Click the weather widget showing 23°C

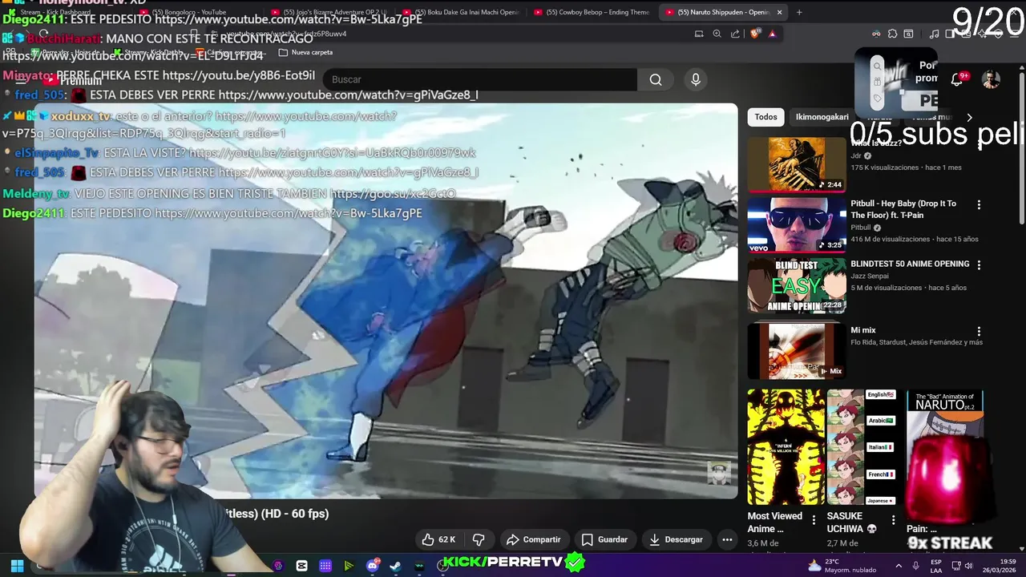(842, 565)
